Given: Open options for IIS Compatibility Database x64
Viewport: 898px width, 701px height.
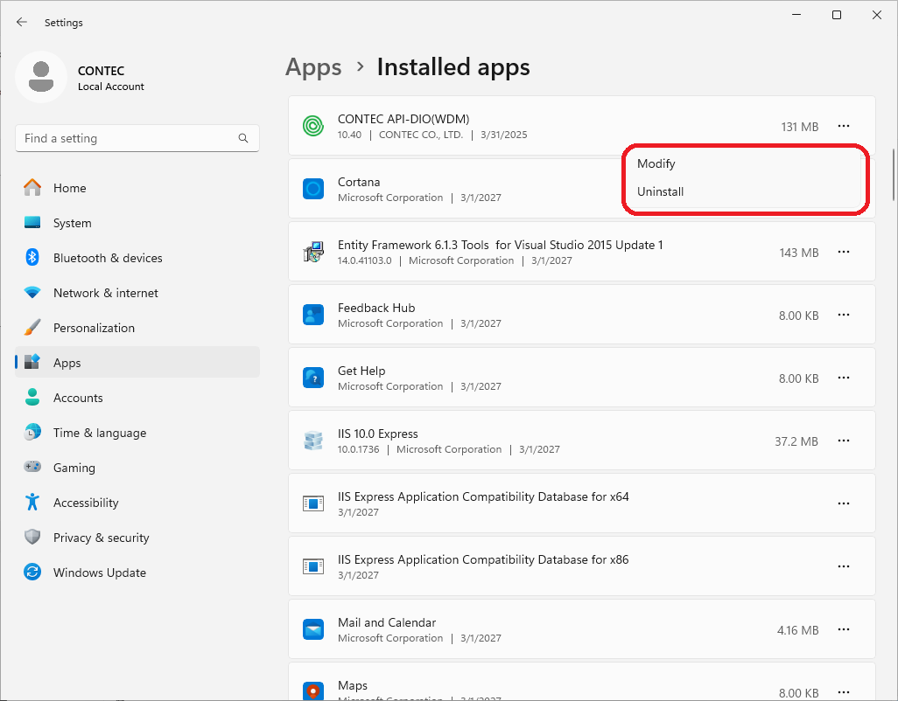Looking at the screenshot, I should pyautogui.click(x=844, y=503).
